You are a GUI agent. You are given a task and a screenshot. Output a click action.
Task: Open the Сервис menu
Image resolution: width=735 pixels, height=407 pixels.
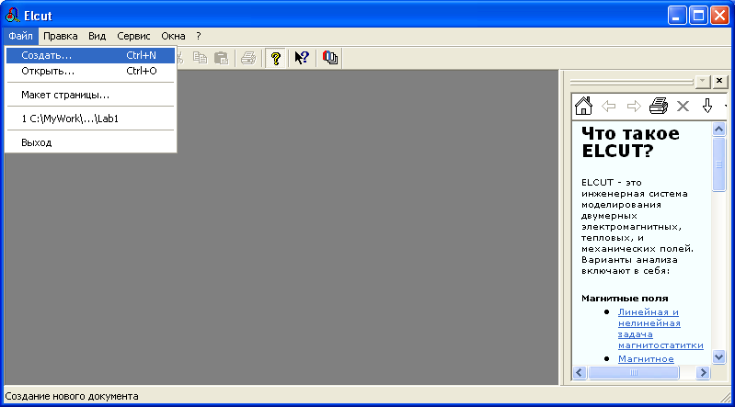(x=133, y=36)
